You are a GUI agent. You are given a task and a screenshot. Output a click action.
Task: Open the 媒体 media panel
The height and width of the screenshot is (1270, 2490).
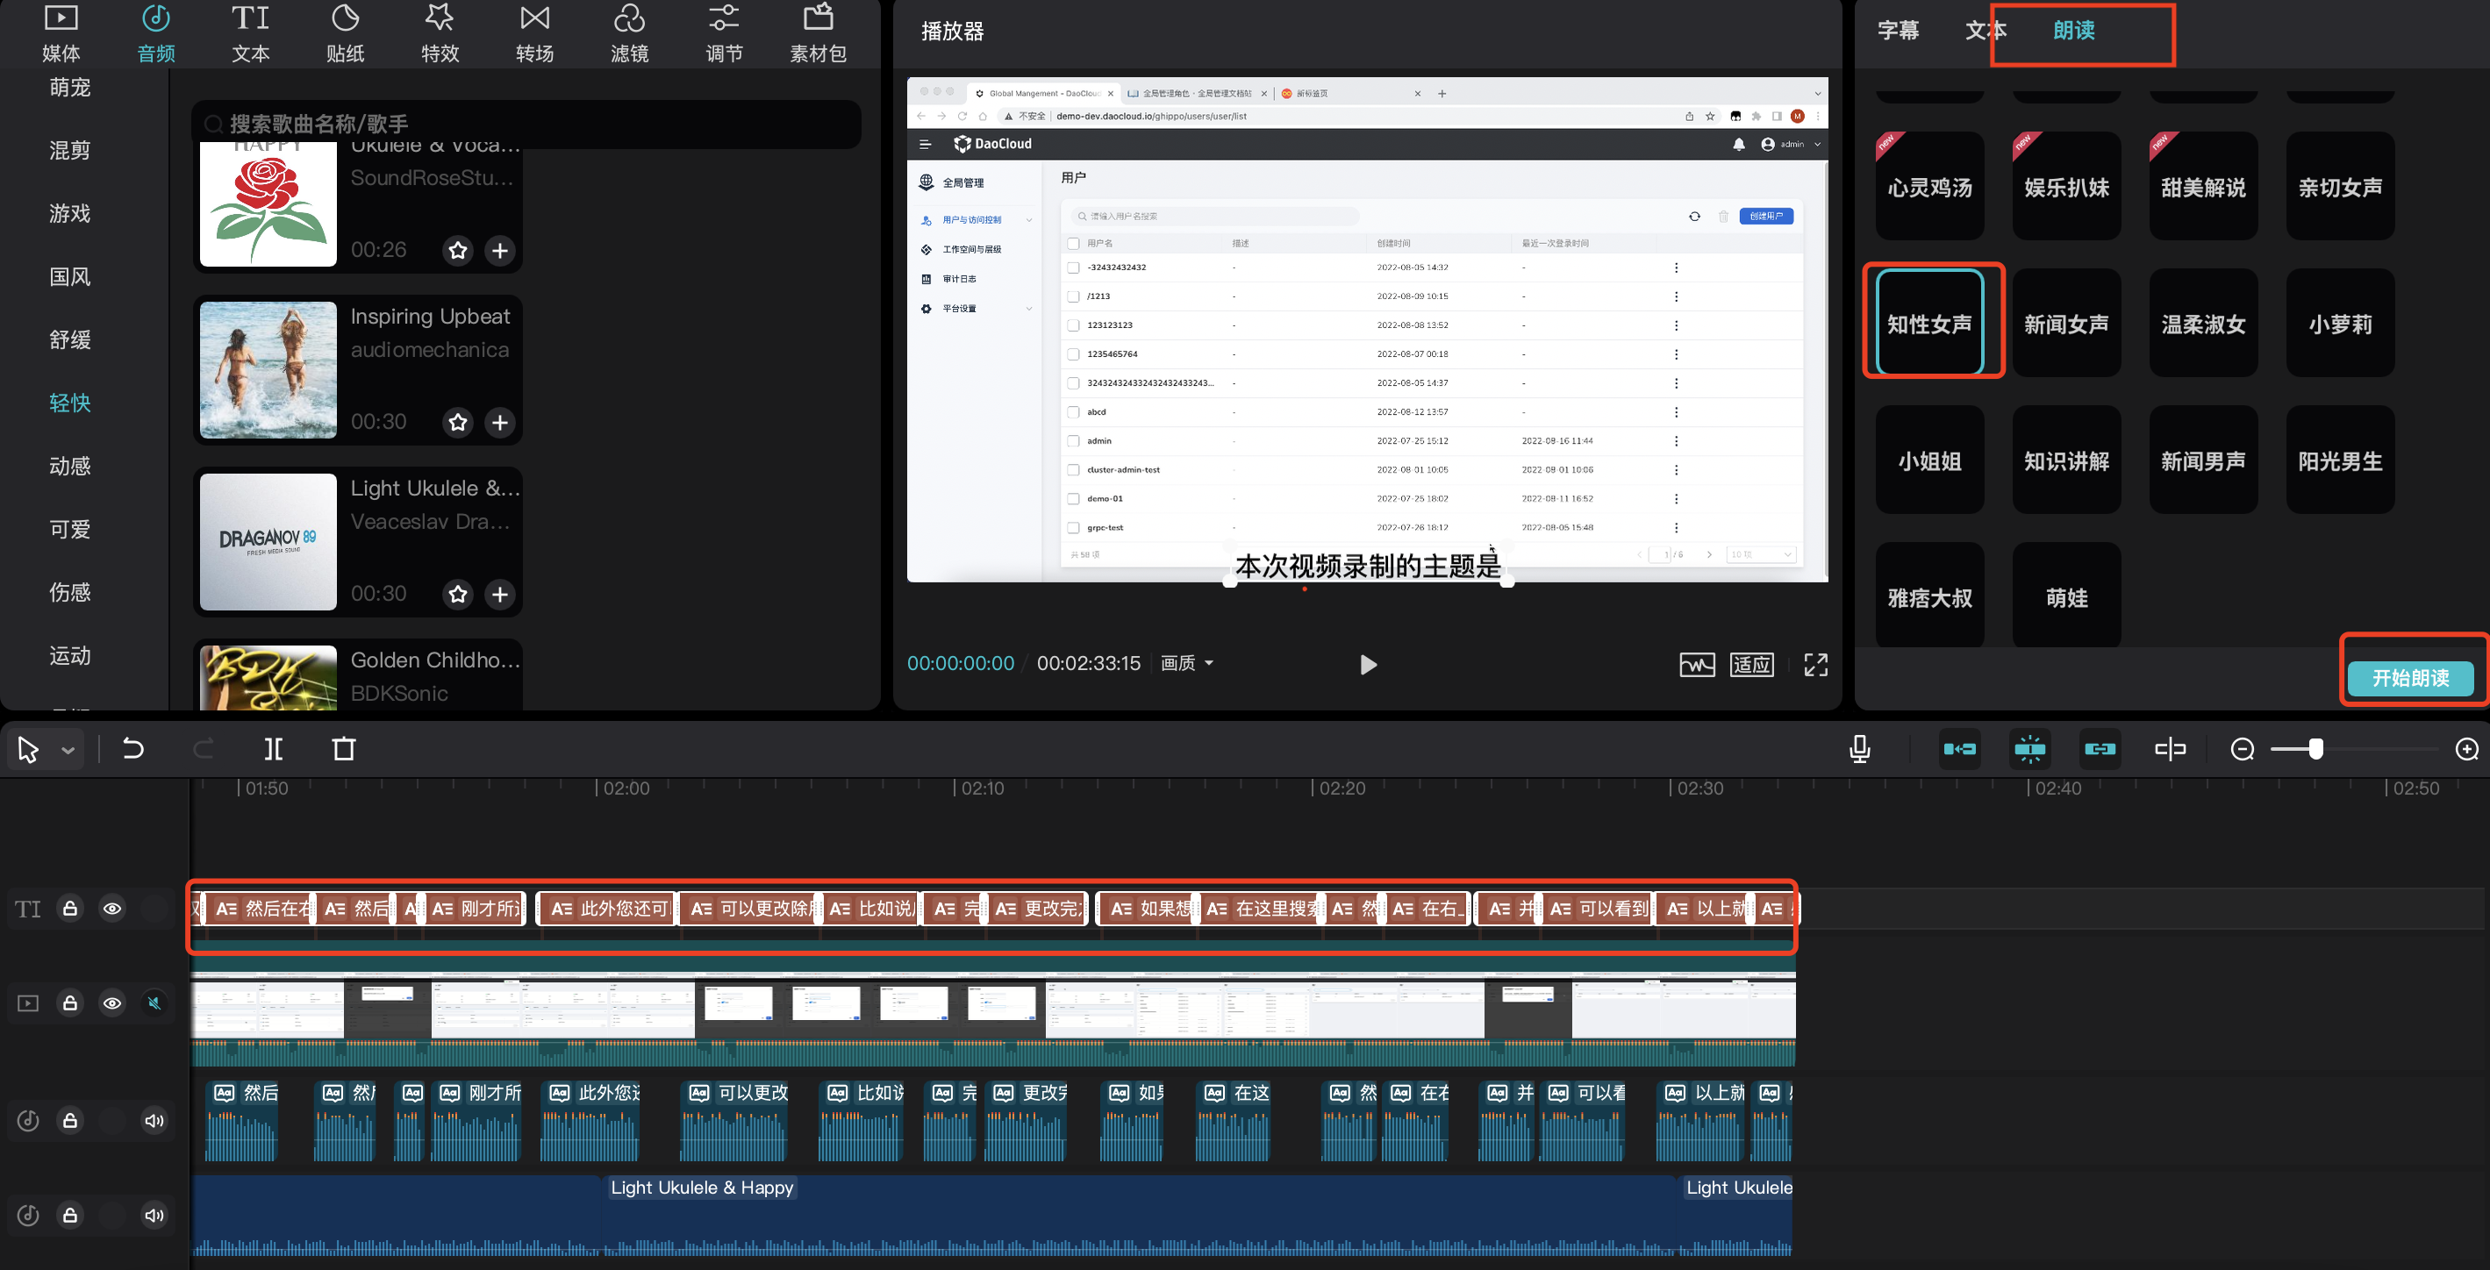click(61, 32)
